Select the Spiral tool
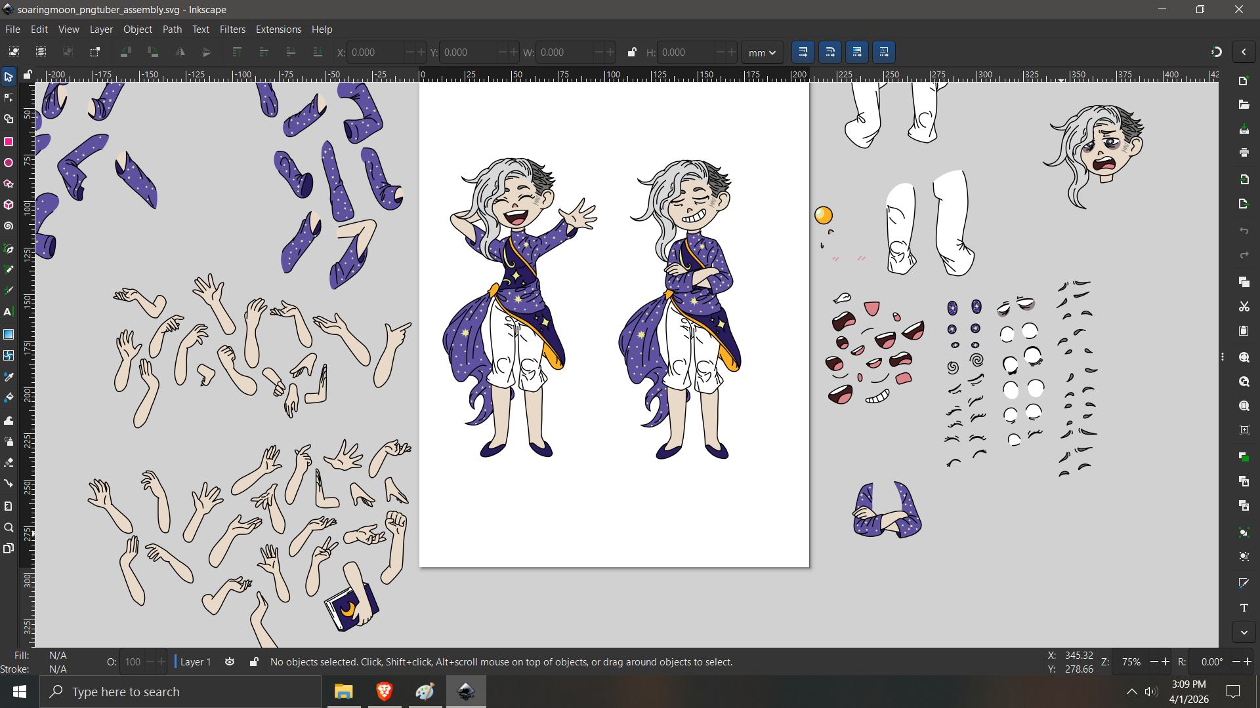The width and height of the screenshot is (1260, 708). coord(9,226)
